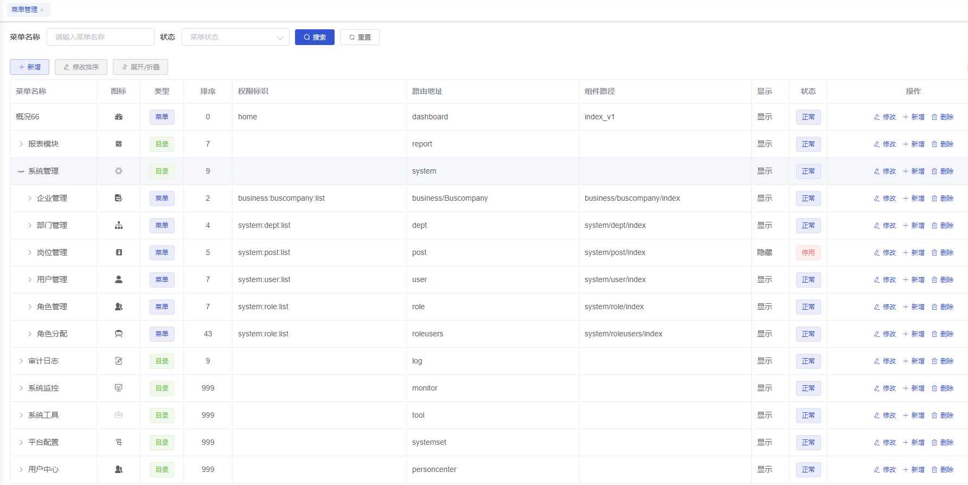Click 修改 in the 角色分配 row
The width and height of the screenshot is (968, 485).
coord(885,334)
